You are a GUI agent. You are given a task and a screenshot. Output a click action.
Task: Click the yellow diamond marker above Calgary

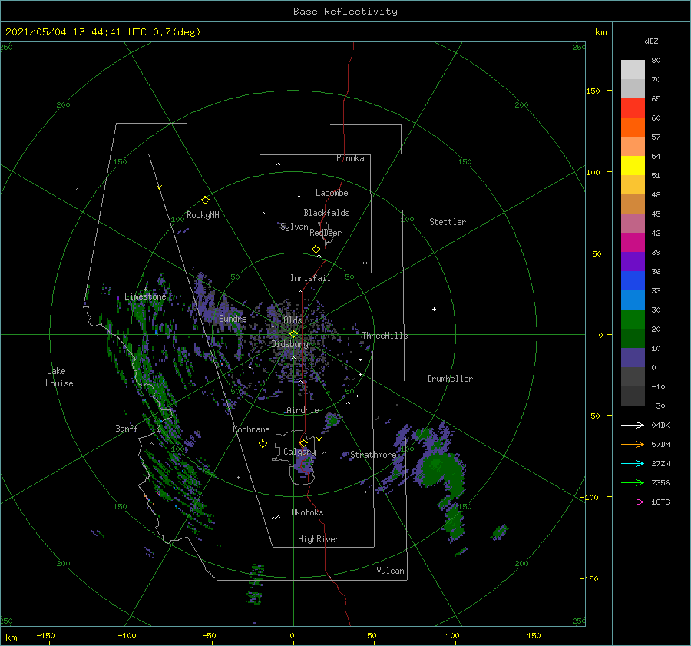click(x=303, y=442)
